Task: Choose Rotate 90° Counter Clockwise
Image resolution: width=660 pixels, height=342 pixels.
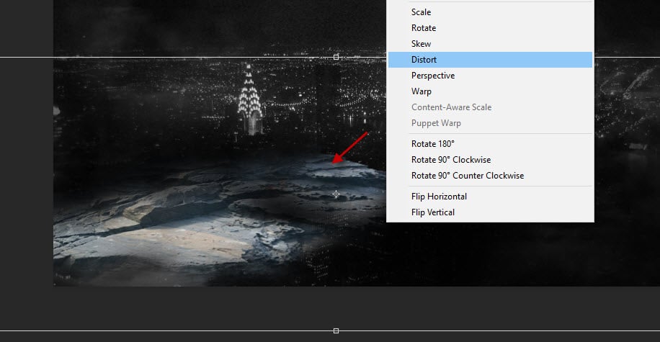Action: pos(467,176)
